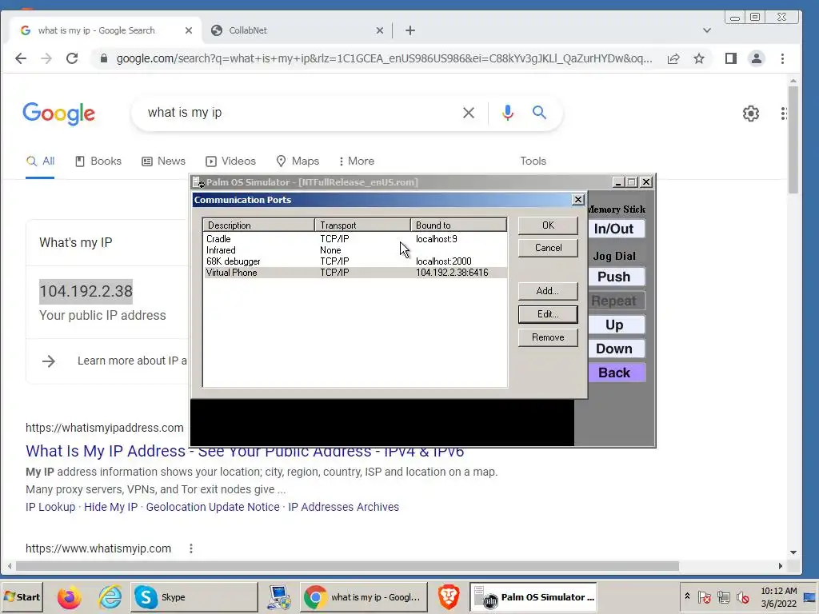Click Action Center flag tray icon
The height and width of the screenshot is (614, 819).
tap(704, 596)
